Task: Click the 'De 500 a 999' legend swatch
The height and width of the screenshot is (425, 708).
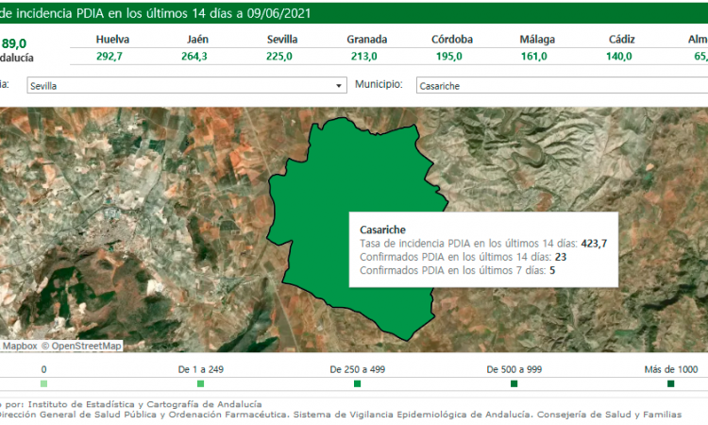Action: tap(514, 383)
